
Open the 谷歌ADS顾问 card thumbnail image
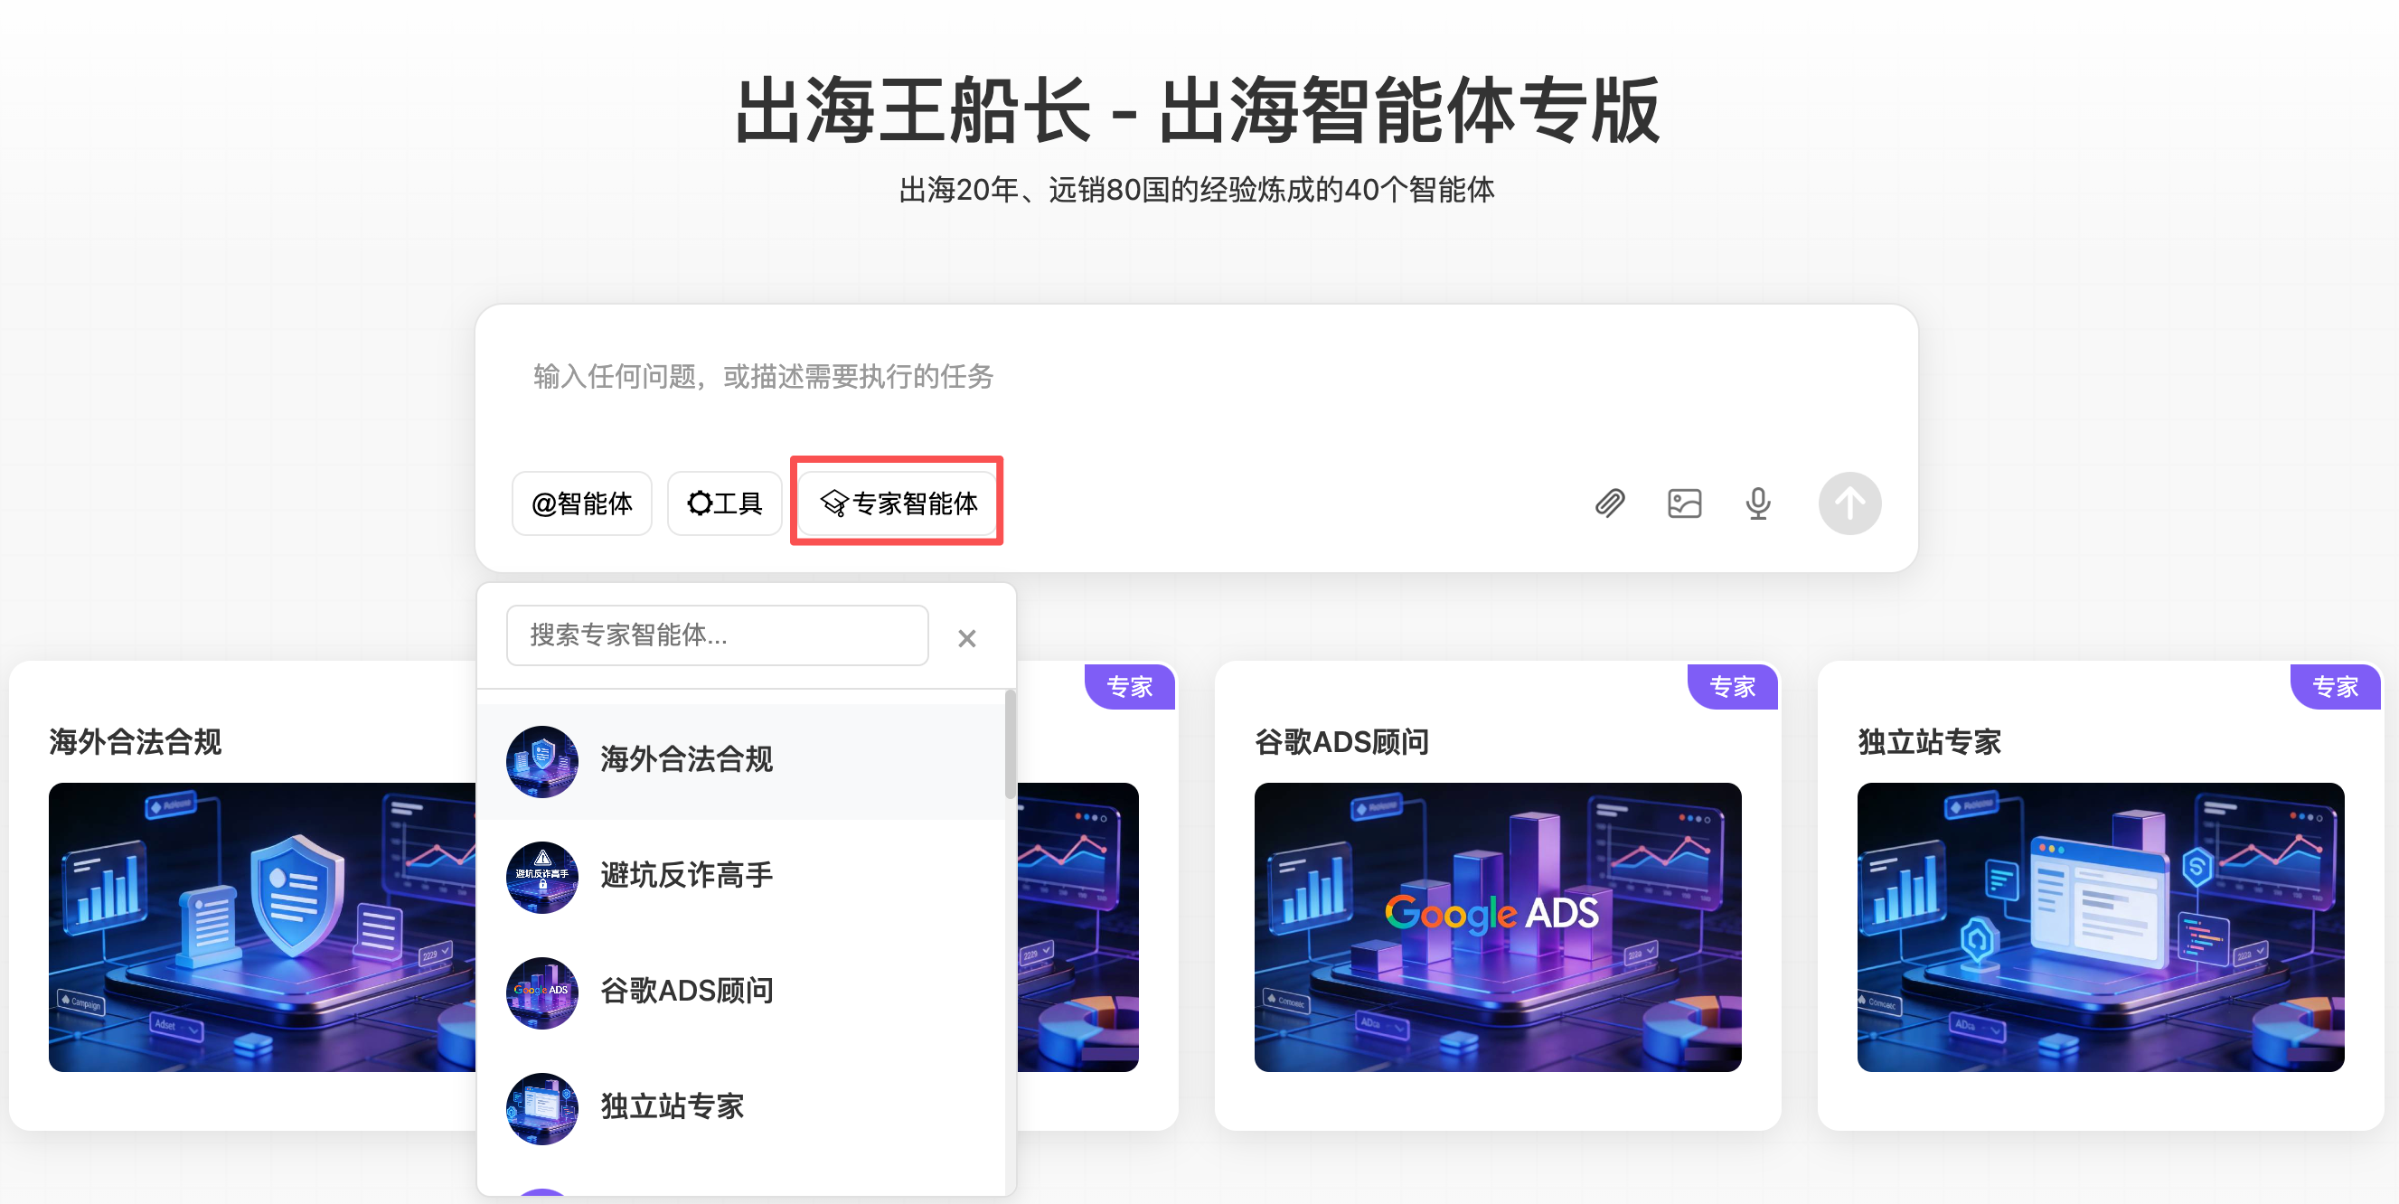pos(1497,927)
